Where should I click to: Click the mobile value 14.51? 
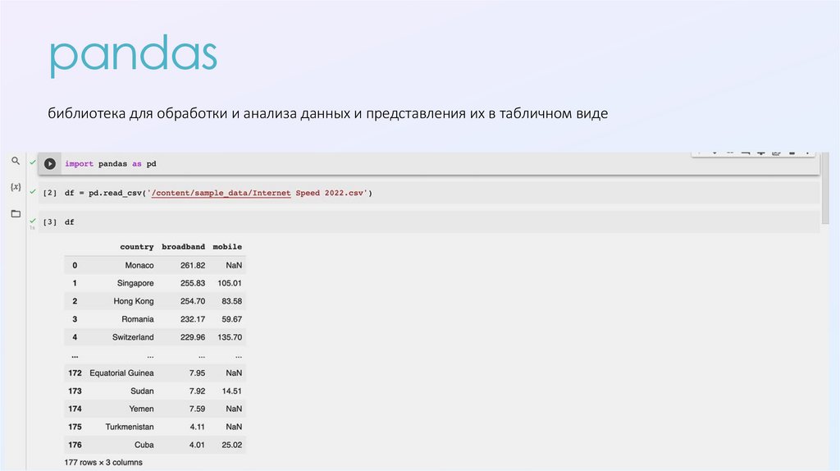click(x=232, y=391)
